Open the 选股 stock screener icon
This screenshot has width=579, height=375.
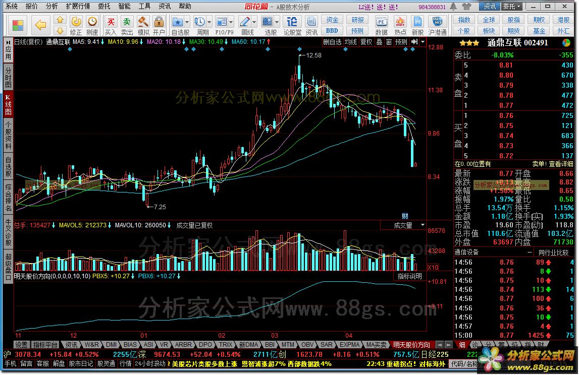[268, 22]
